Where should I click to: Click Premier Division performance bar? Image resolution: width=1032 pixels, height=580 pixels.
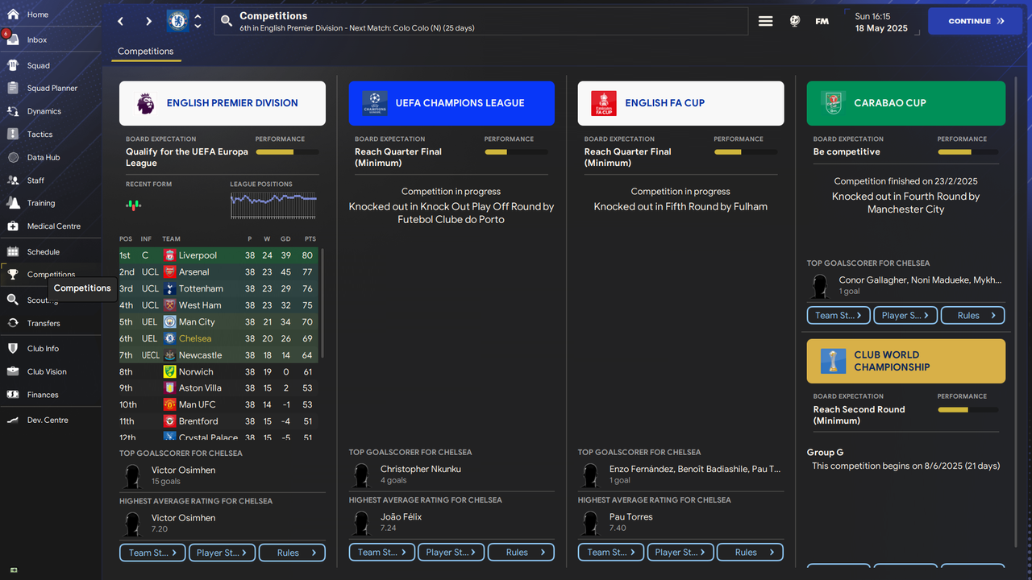pyautogui.click(x=287, y=151)
